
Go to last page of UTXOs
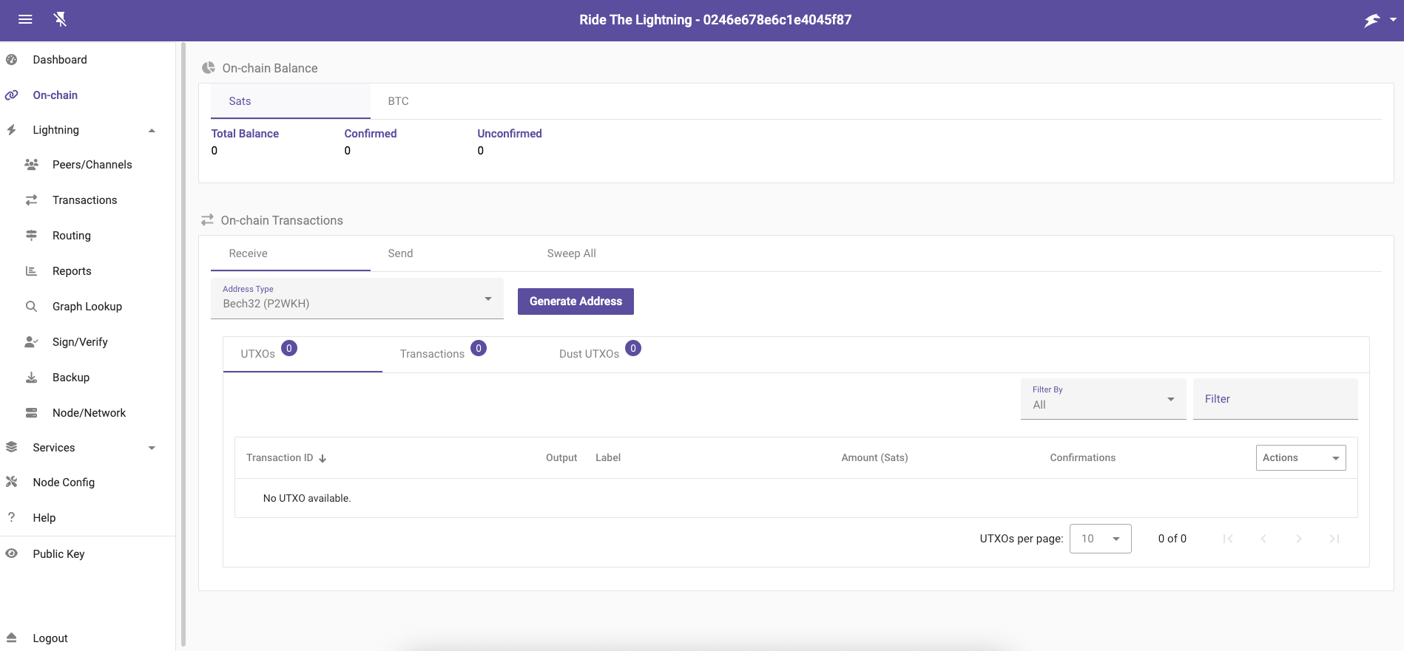click(x=1334, y=539)
